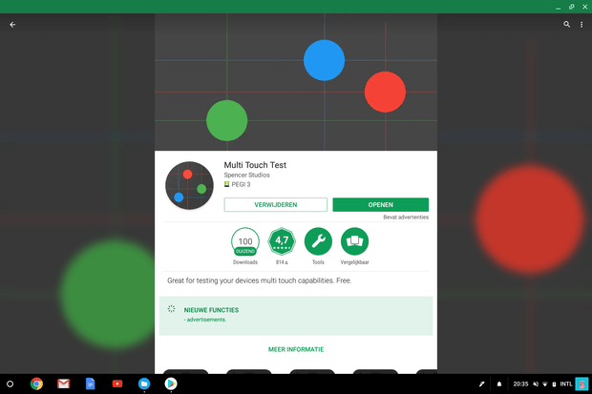Click the Play Store shelf icon

(171, 384)
